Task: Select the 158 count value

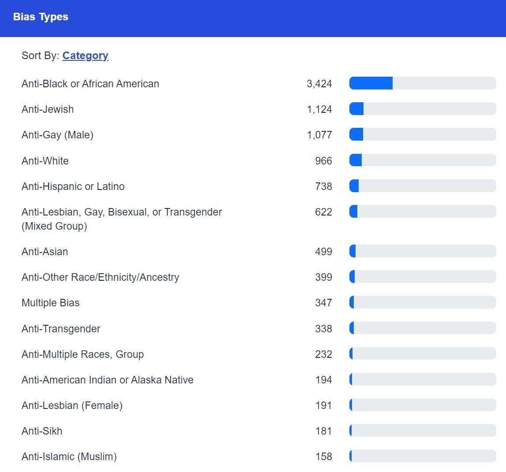Action: (323, 457)
